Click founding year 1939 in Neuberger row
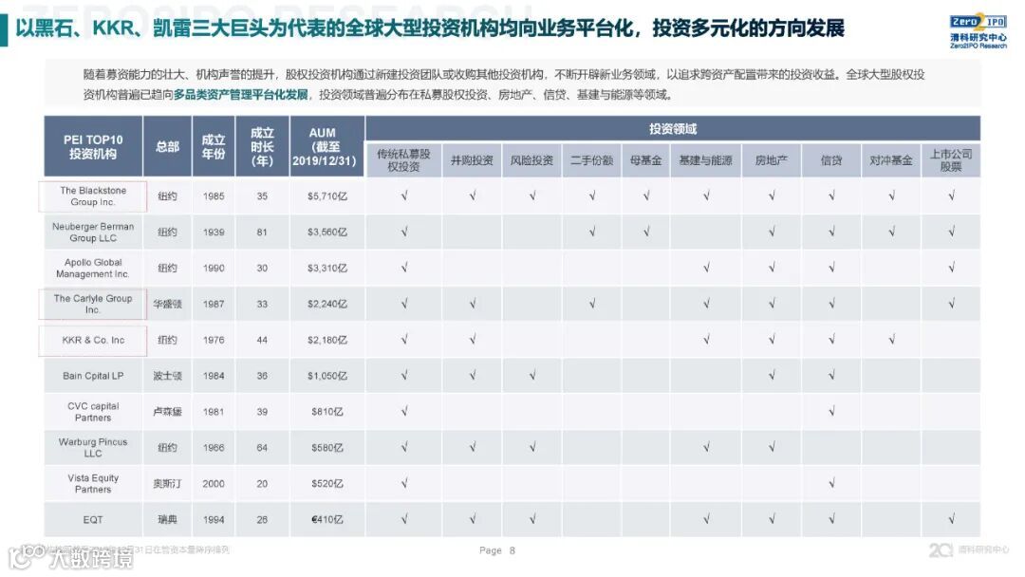The height and width of the screenshot is (577, 1025). (x=214, y=232)
